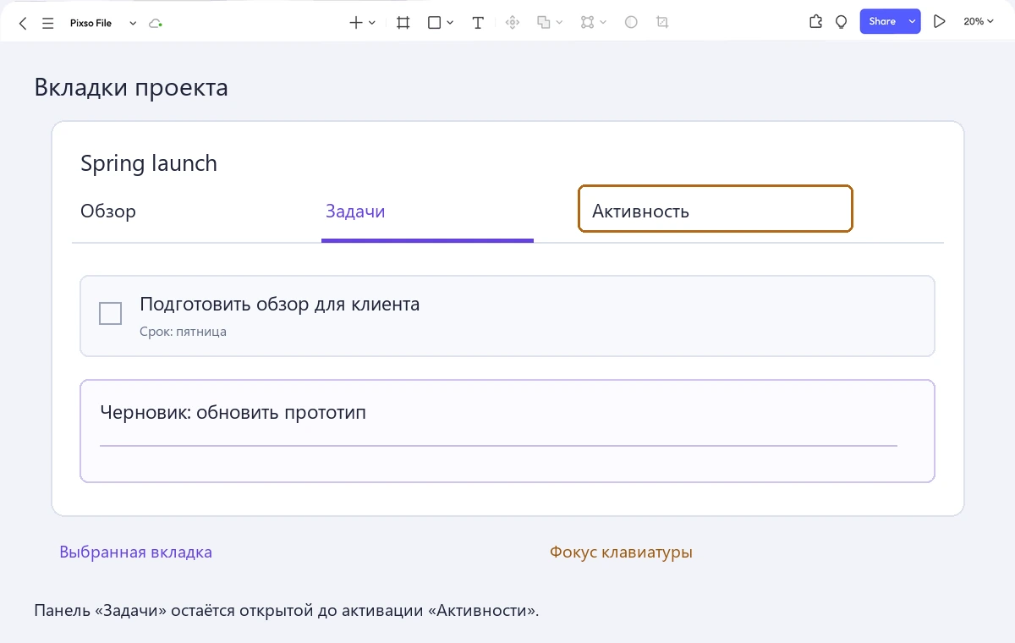Click the Share button

click(882, 22)
